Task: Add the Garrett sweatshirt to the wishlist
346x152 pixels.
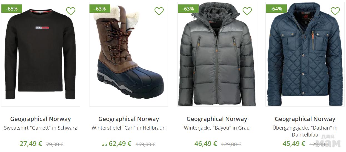Action: click(71, 11)
